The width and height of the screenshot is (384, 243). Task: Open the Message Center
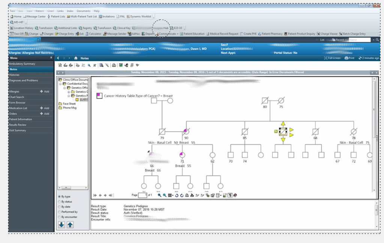point(34,16)
